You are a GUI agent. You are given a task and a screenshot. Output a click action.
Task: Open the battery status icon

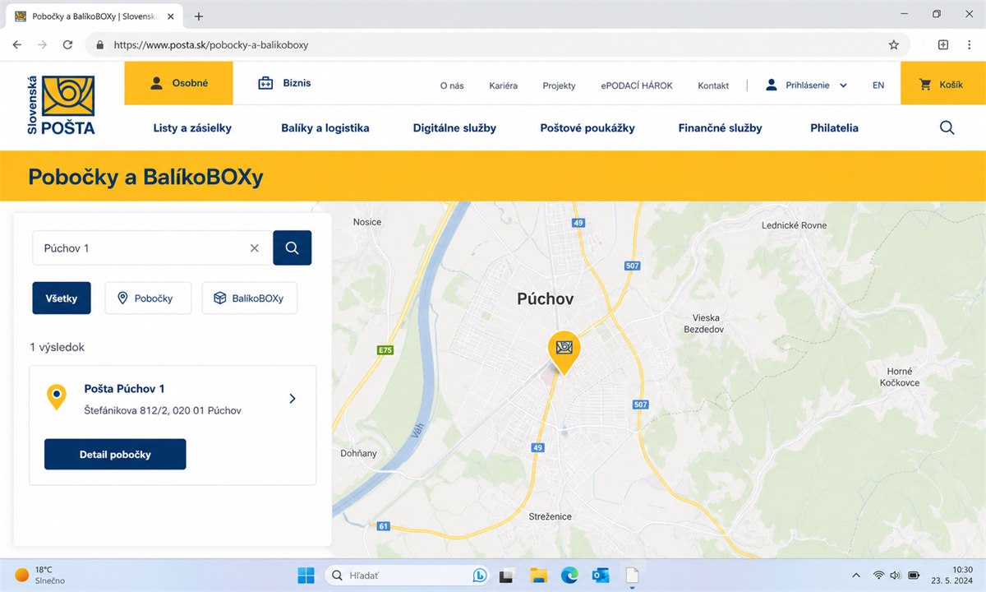click(915, 575)
